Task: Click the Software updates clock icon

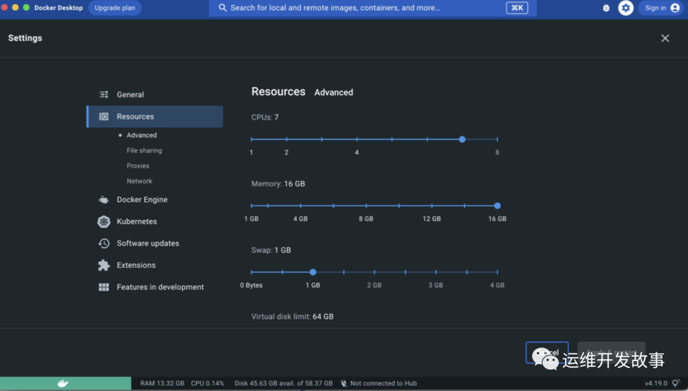Action: coord(104,243)
